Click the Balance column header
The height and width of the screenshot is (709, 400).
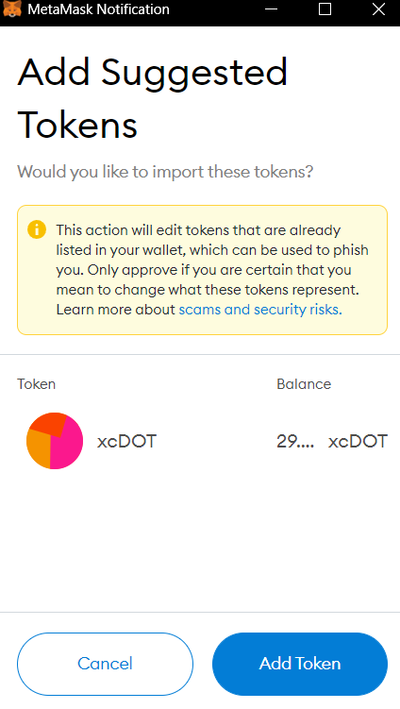(x=304, y=384)
